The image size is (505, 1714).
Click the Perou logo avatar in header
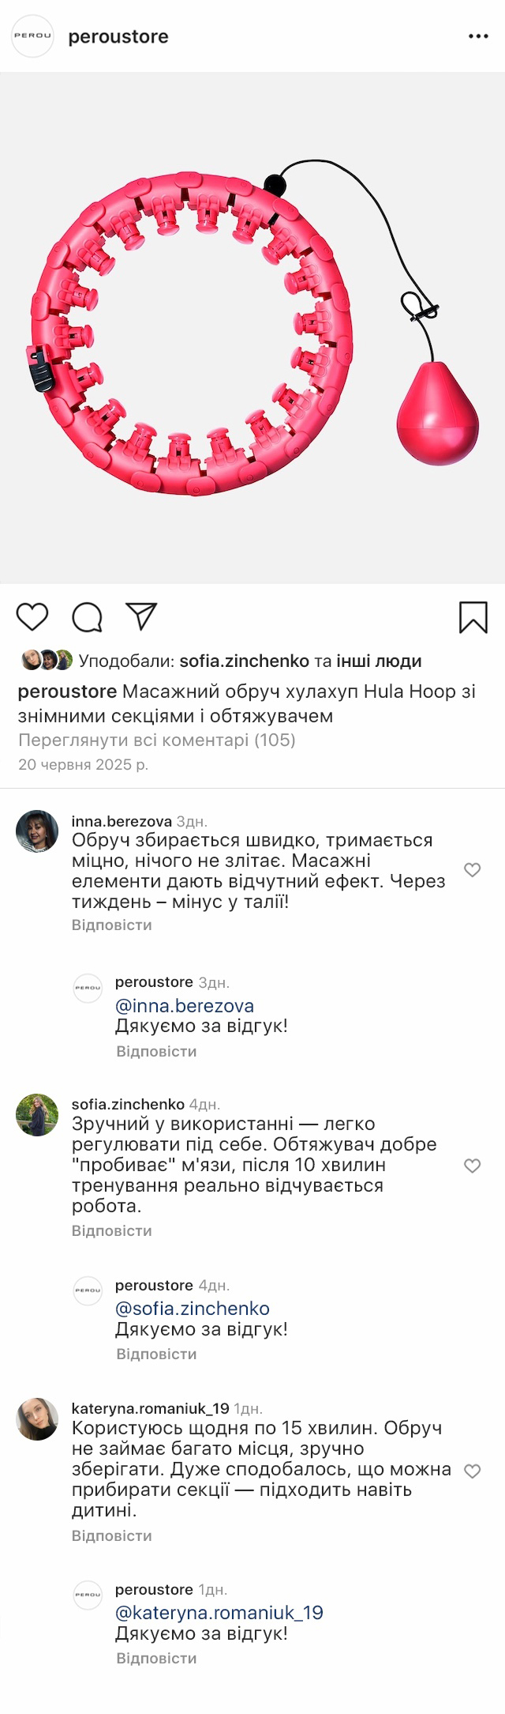(x=32, y=36)
